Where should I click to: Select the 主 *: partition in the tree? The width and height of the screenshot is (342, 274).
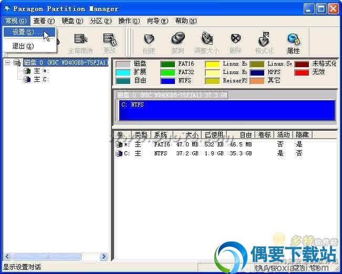coord(41,71)
